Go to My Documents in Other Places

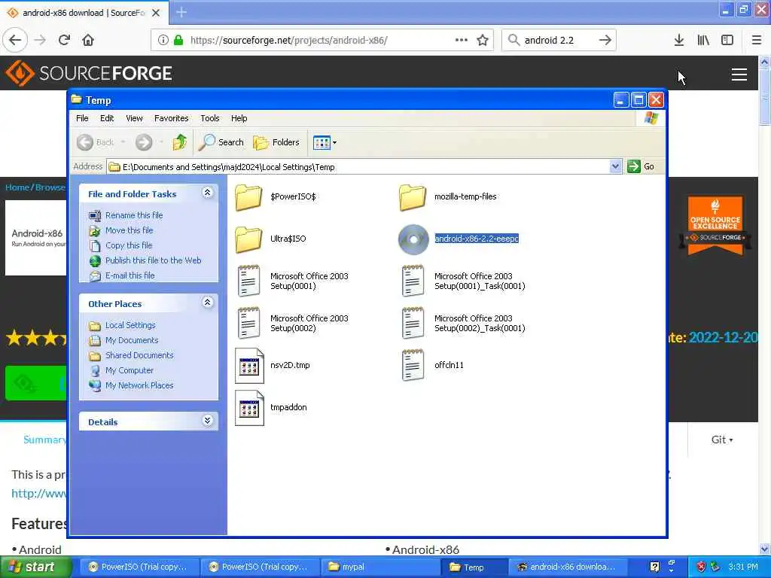coord(131,341)
